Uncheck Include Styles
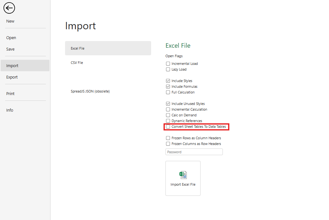 tap(168, 81)
